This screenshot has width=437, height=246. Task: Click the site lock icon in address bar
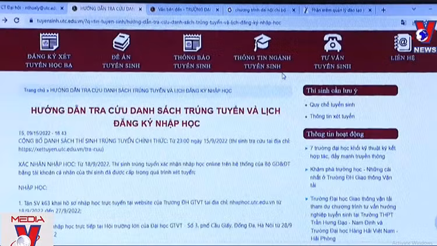point(31,20)
